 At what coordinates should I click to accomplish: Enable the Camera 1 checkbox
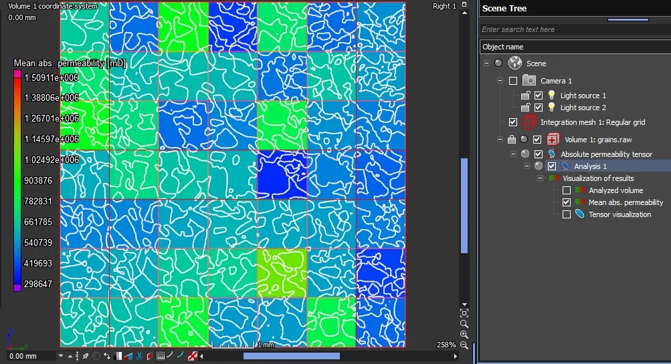(513, 81)
